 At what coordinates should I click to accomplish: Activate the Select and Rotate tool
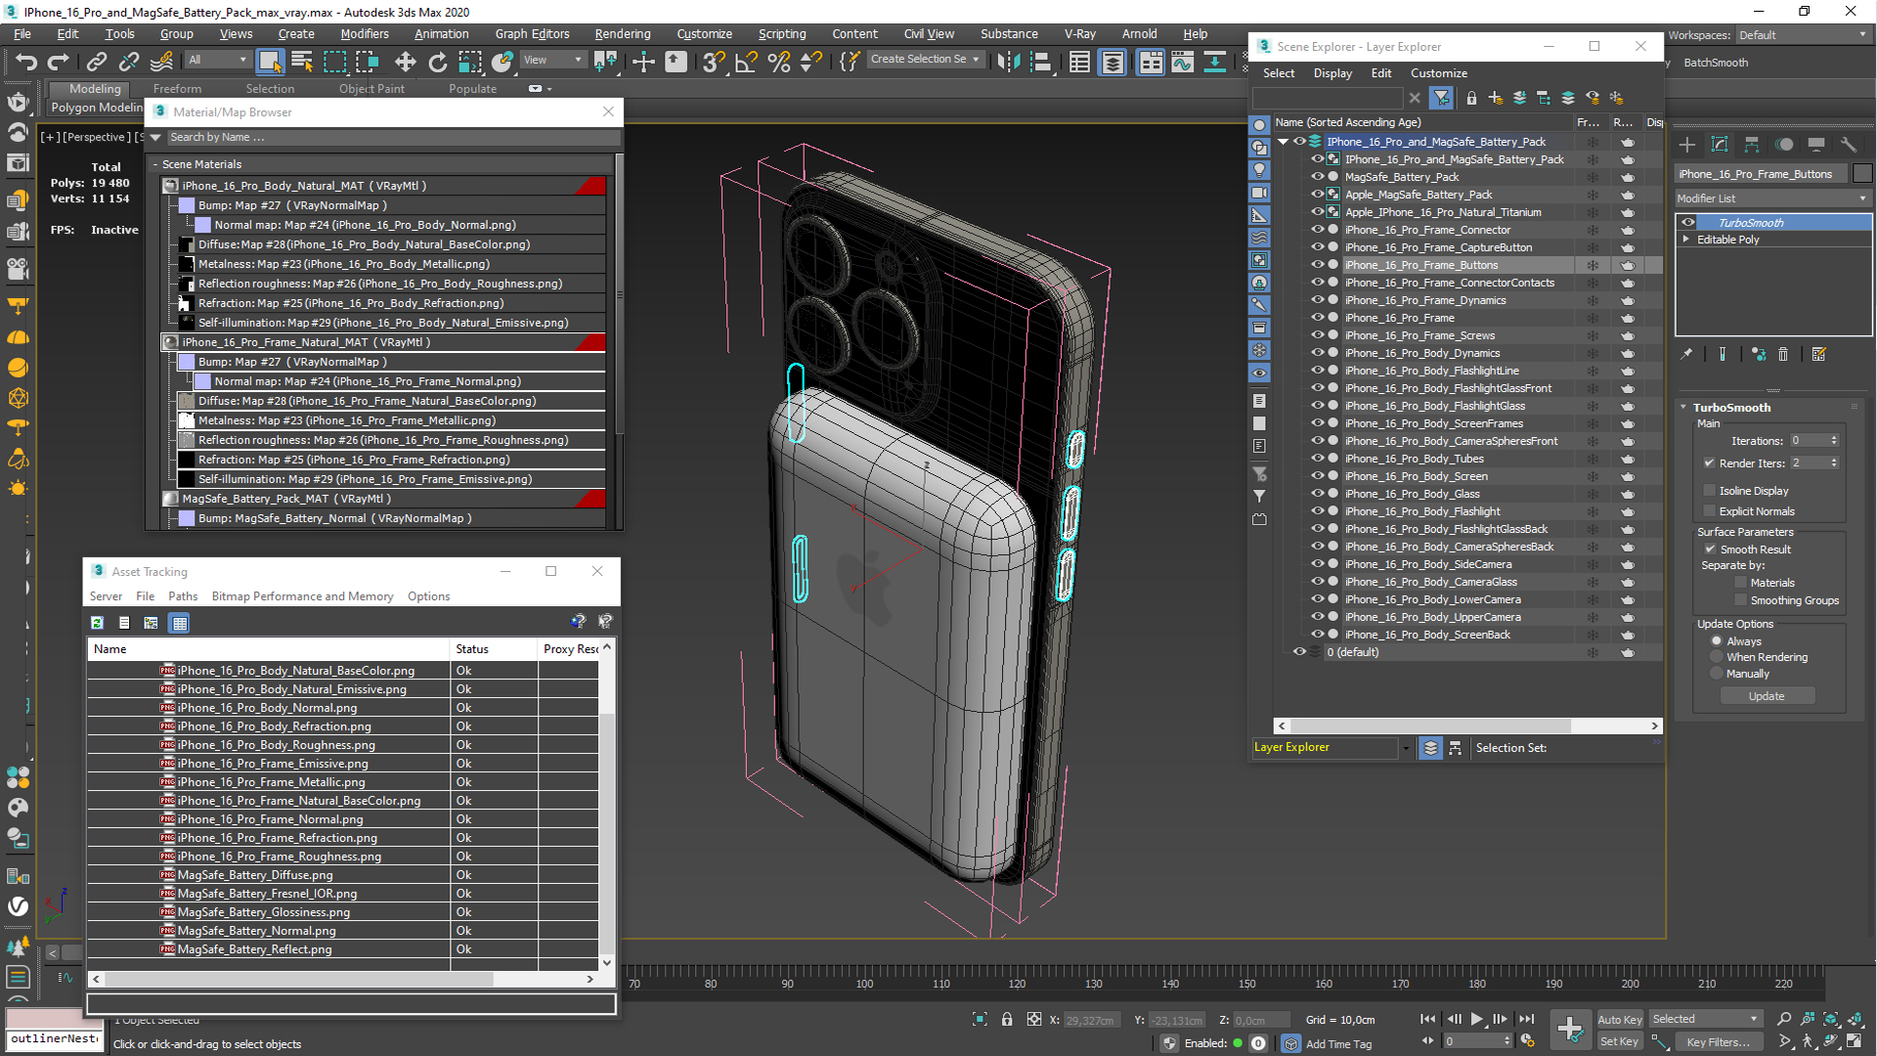437,62
